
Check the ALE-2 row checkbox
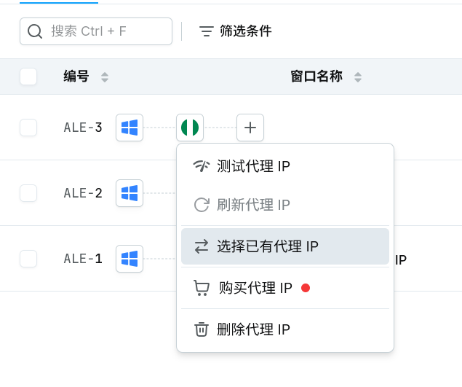(x=28, y=193)
